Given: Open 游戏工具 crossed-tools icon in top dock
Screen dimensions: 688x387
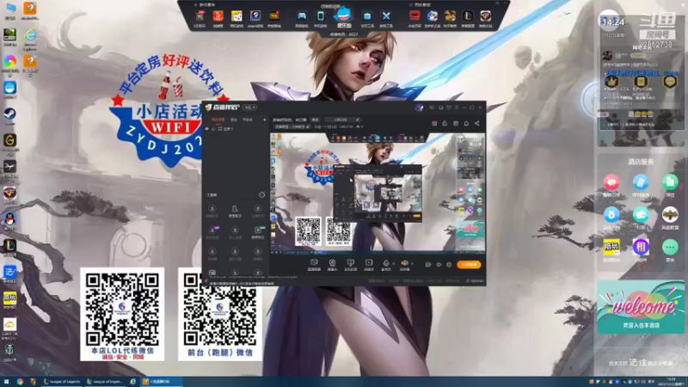Looking at the screenshot, I should point(386,18).
